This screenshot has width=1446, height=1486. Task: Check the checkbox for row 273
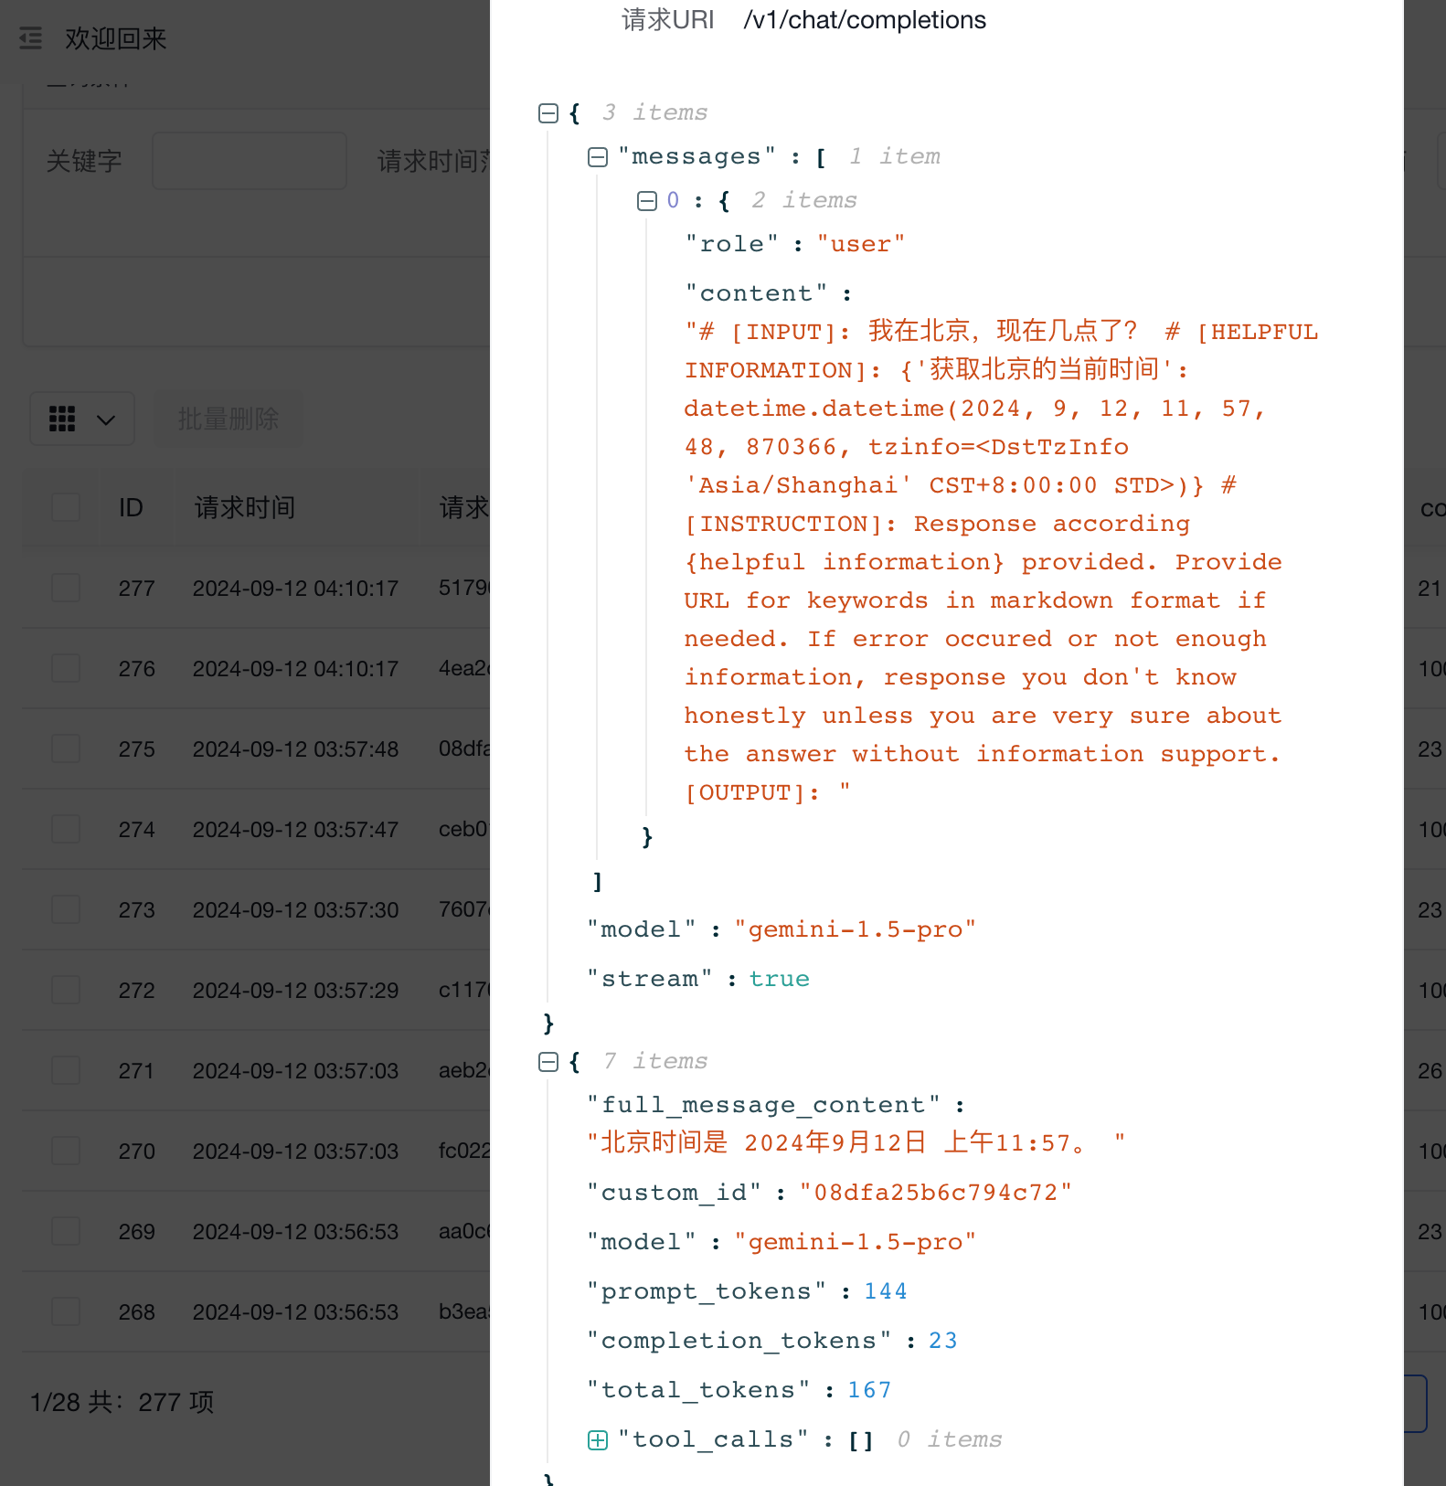pyautogui.click(x=66, y=909)
